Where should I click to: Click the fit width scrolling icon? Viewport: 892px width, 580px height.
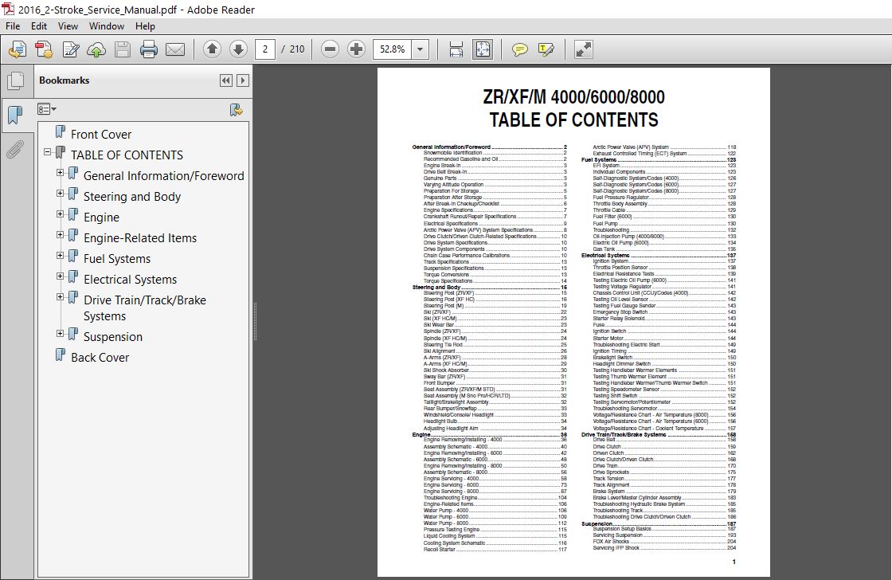pyautogui.click(x=456, y=49)
